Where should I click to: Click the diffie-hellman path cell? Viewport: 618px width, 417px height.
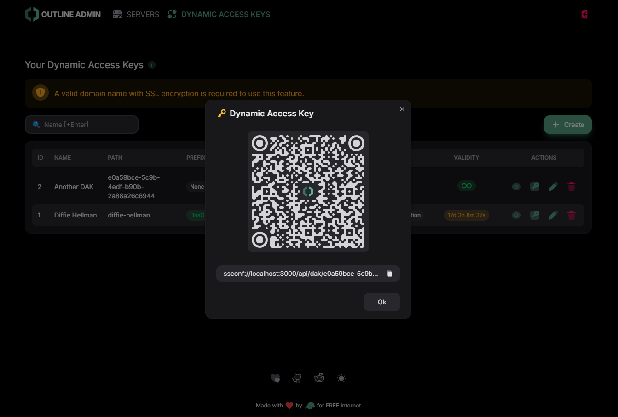tap(129, 215)
